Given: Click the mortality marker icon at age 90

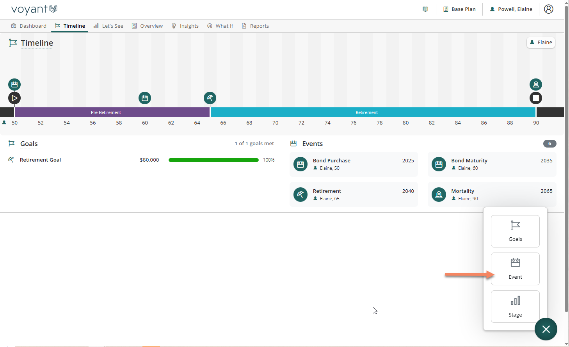Looking at the screenshot, I should (x=535, y=84).
